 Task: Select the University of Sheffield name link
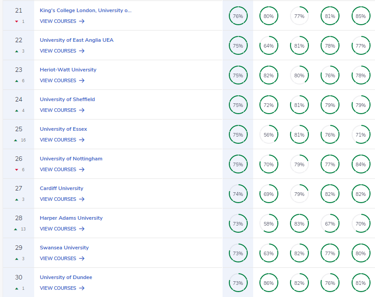tap(67, 99)
